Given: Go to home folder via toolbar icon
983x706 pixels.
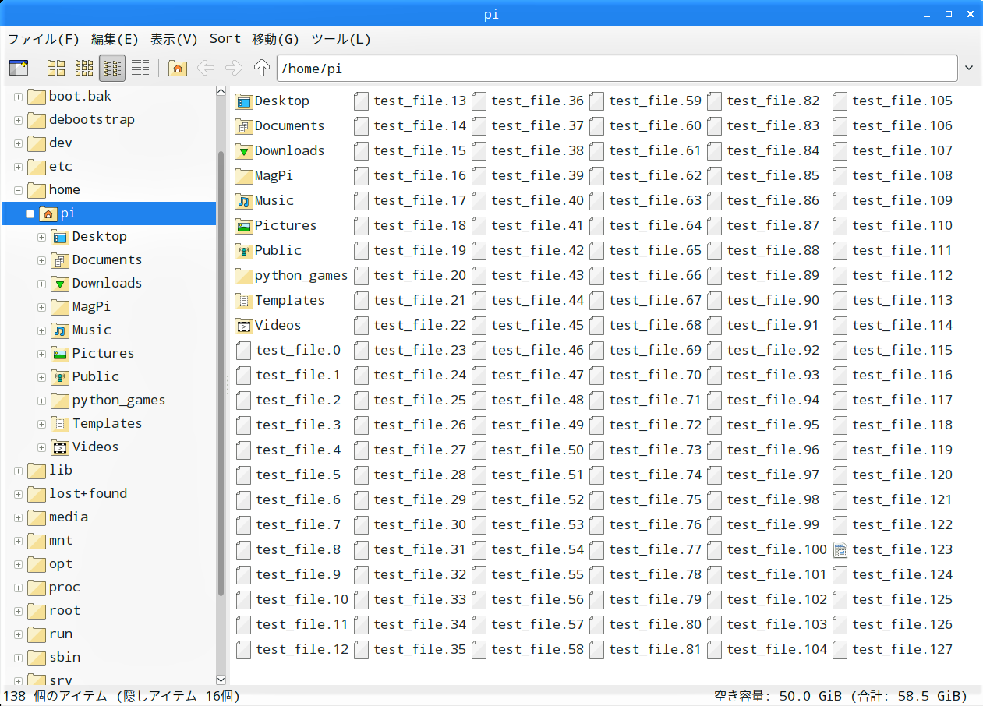Looking at the screenshot, I should tap(178, 69).
